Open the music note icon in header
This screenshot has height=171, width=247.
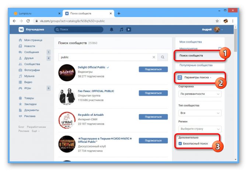(x=121, y=29)
